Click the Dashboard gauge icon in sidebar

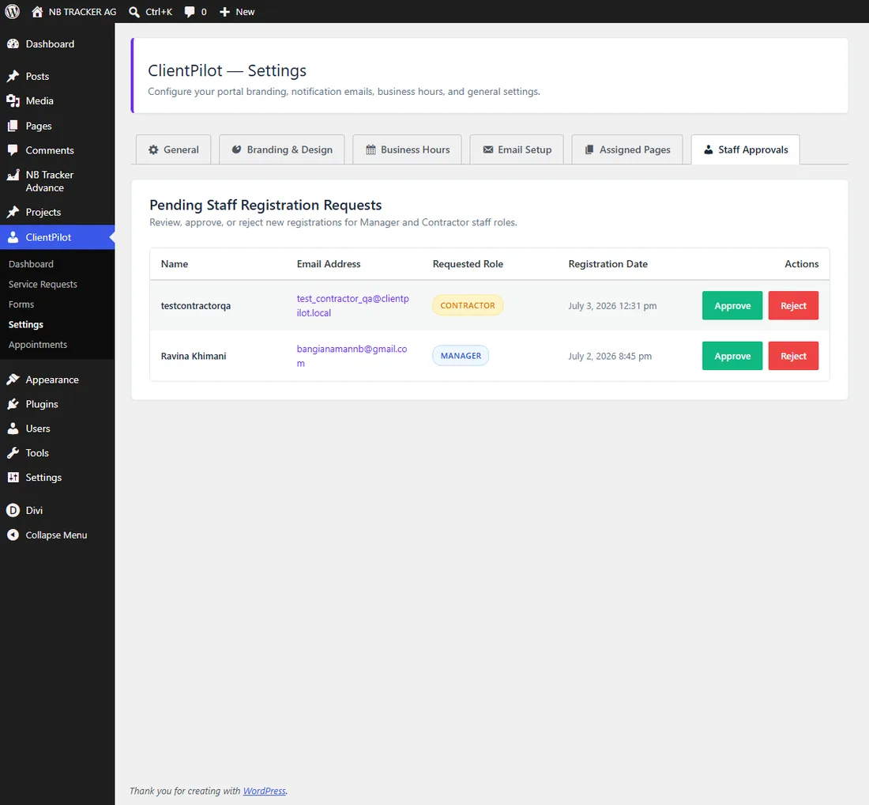[x=13, y=43]
